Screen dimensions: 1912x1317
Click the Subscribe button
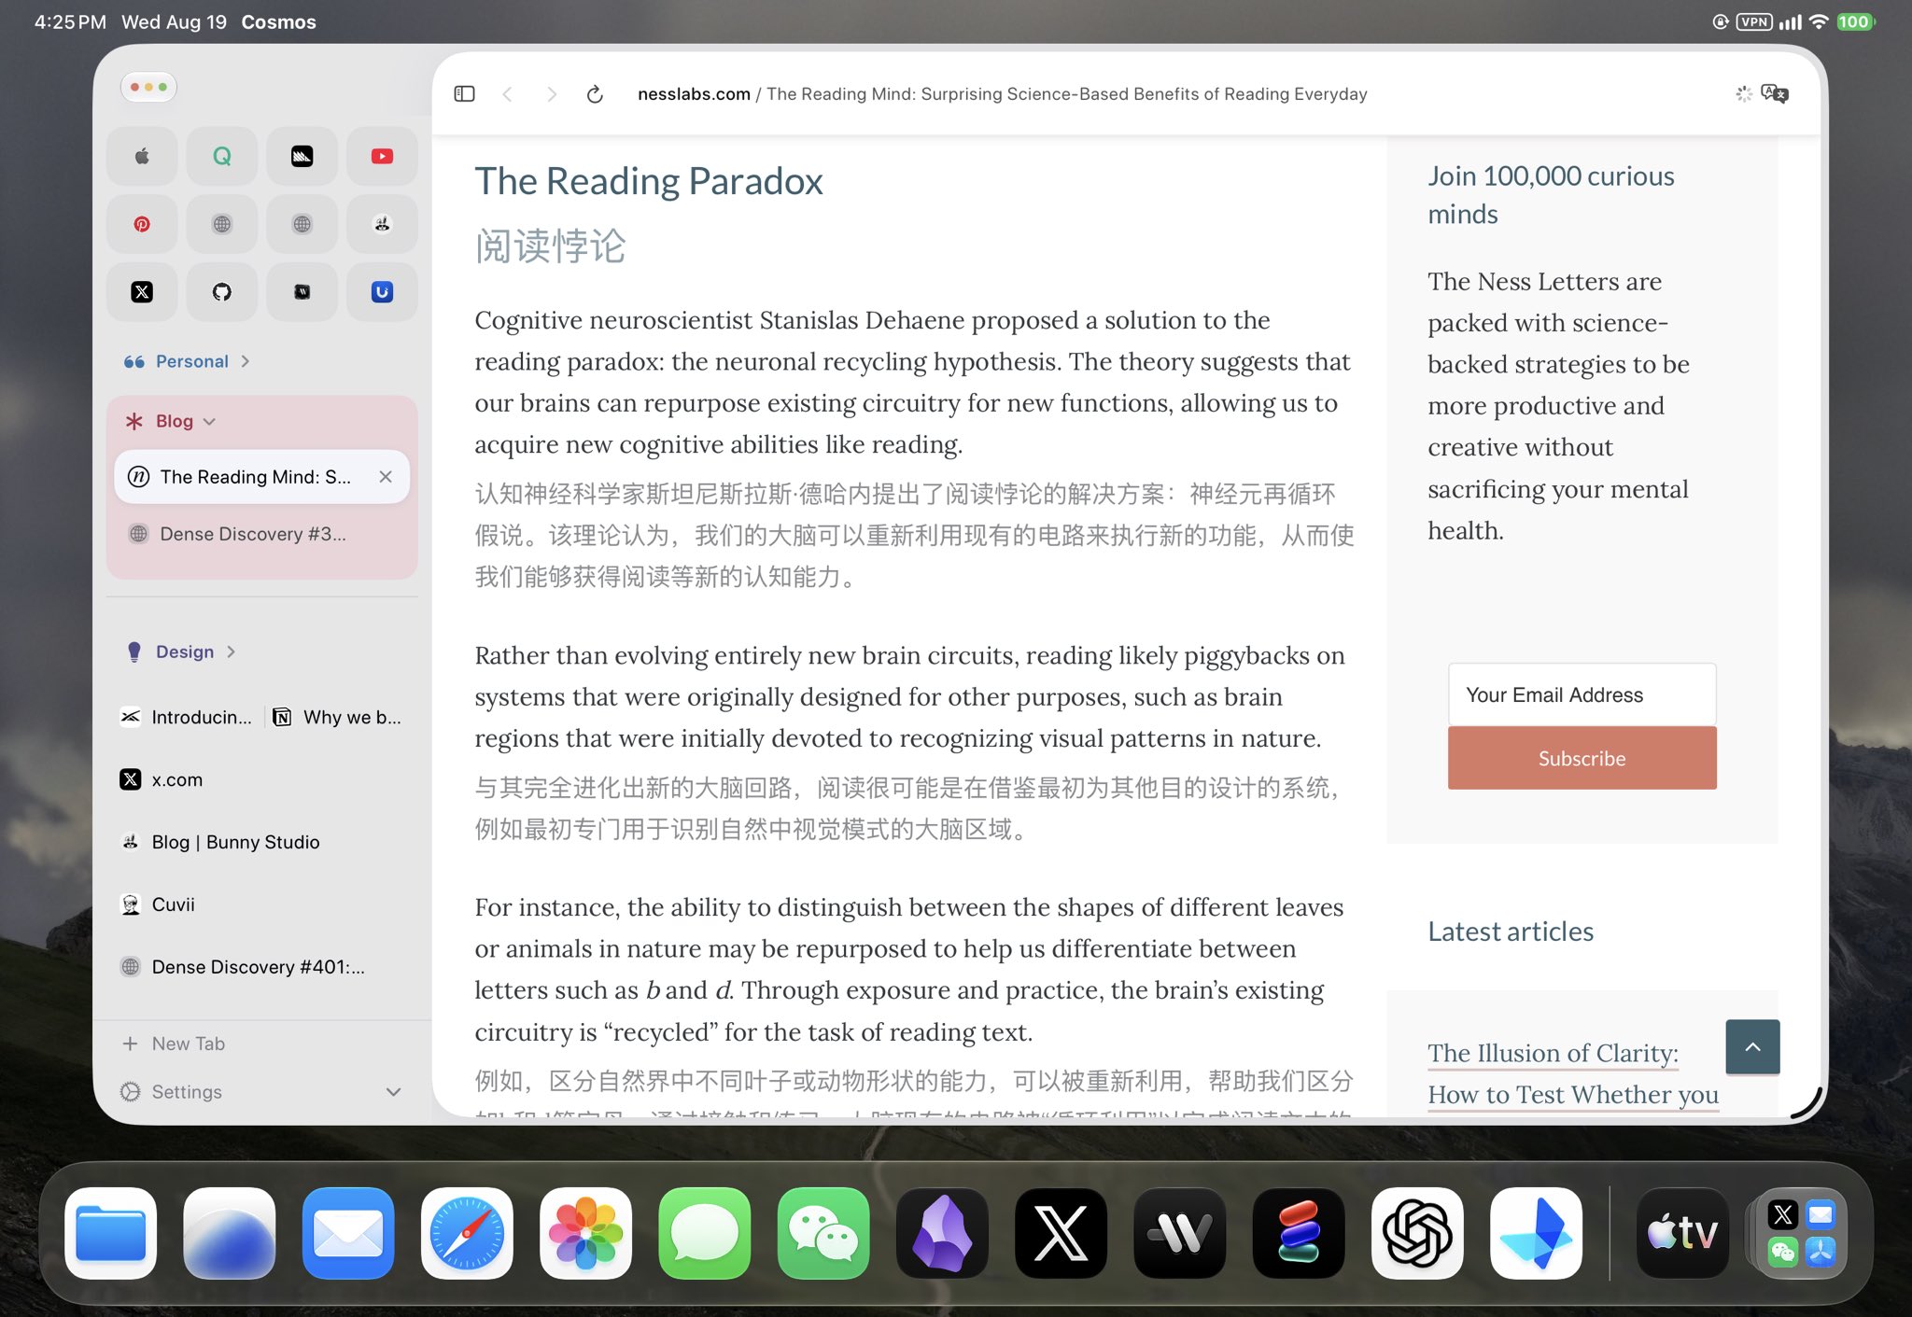(x=1582, y=758)
